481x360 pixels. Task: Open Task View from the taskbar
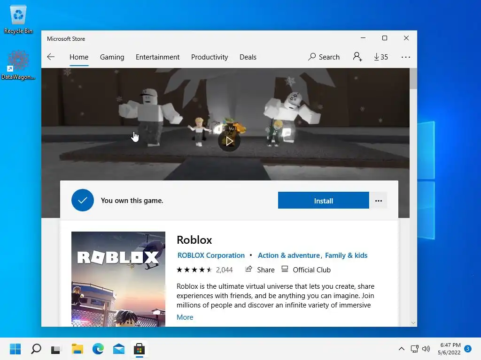pos(56,349)
